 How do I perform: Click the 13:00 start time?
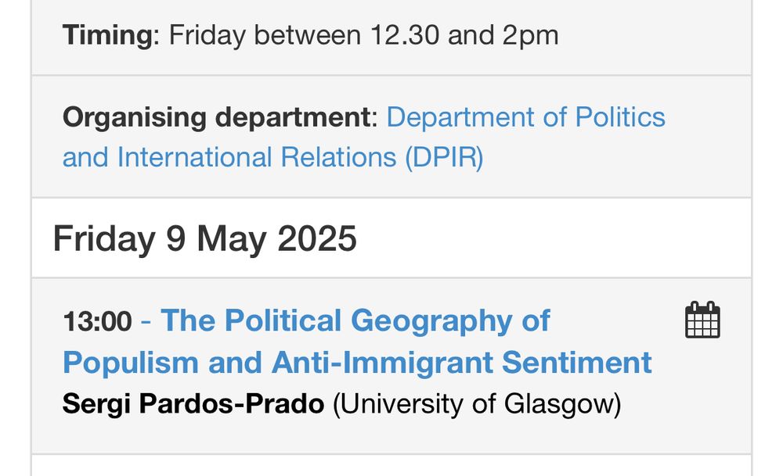tap(97, 320)
